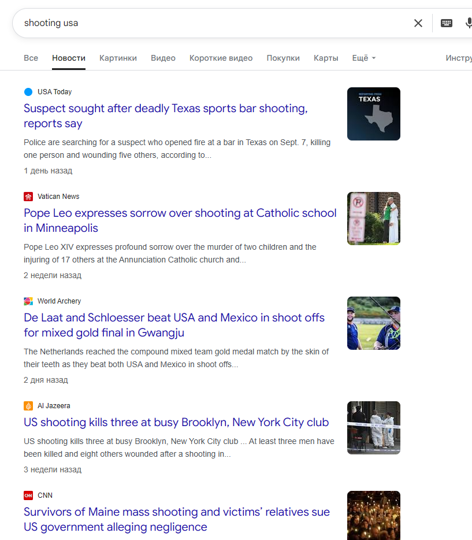Click the World Archery source favicon
This screenshot has width=472, height=540.
(28, 301)
